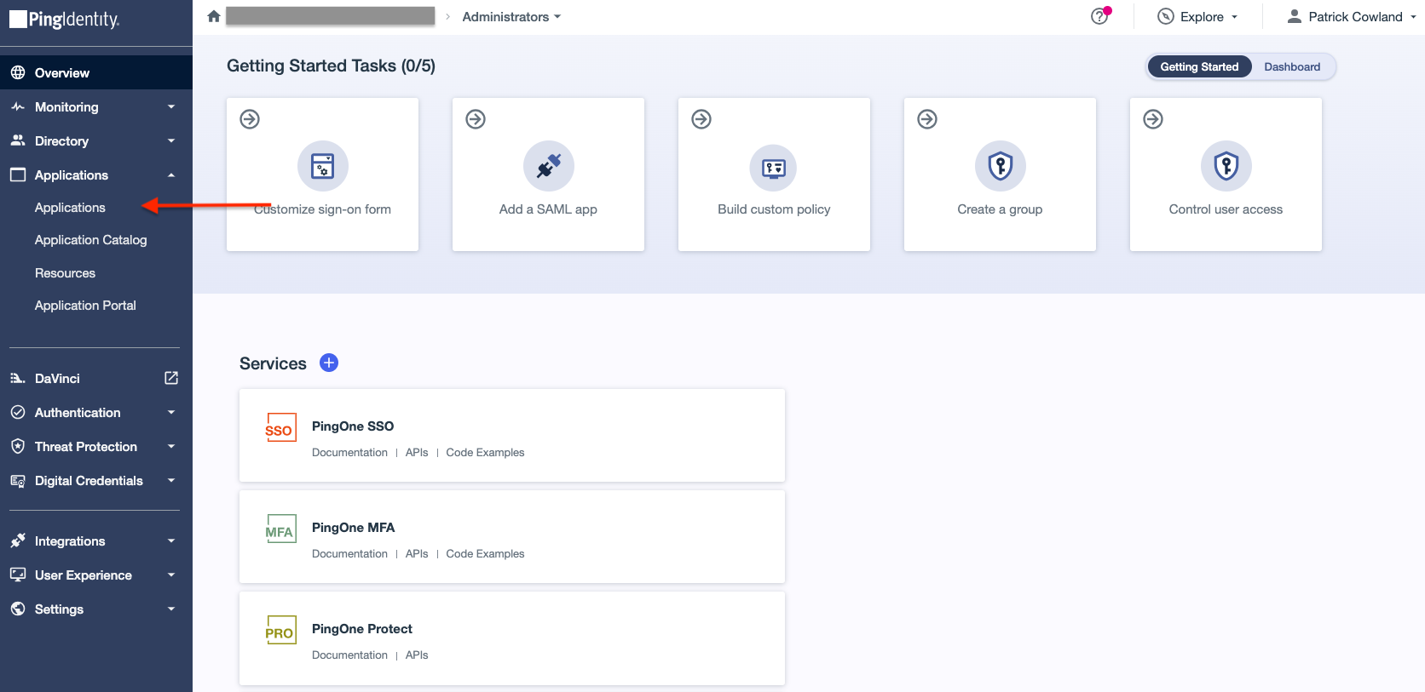Expand the Authentication sidebar section

(x=92, y=413)
